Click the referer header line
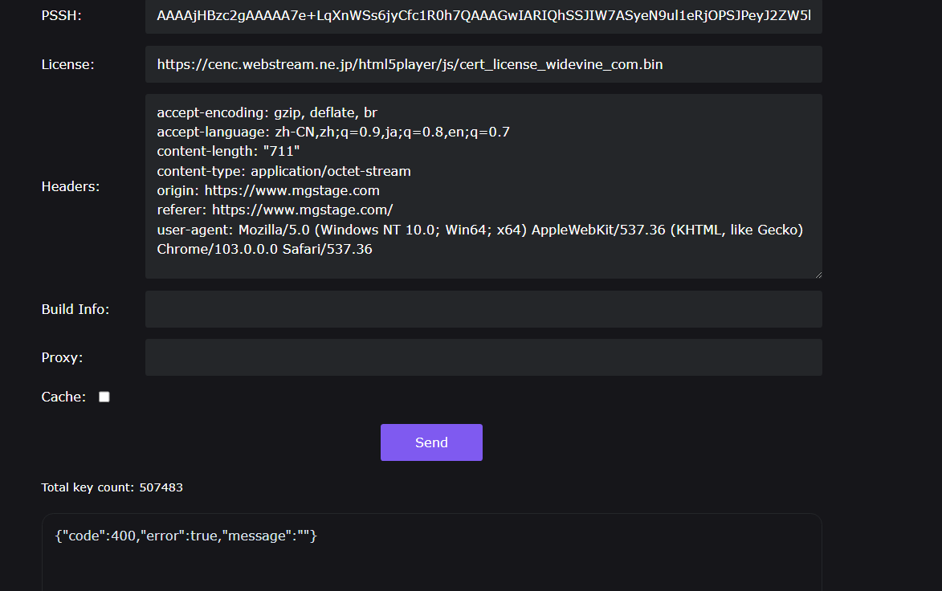Screen dimensions: 942x591 click(275, 210)
